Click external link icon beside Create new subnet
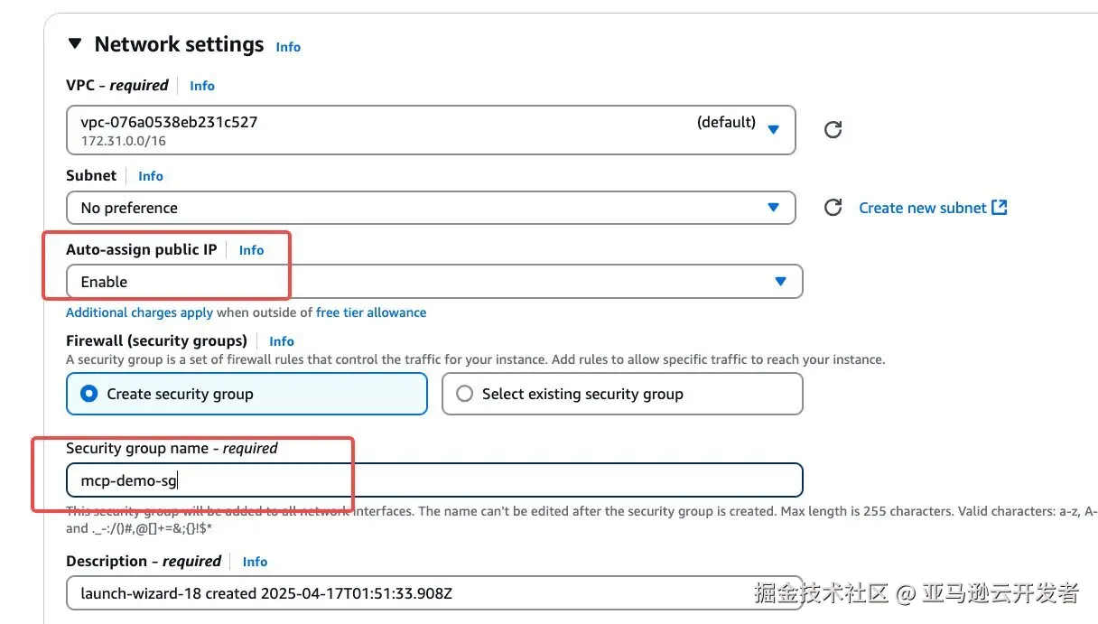 pos(1000,207)
